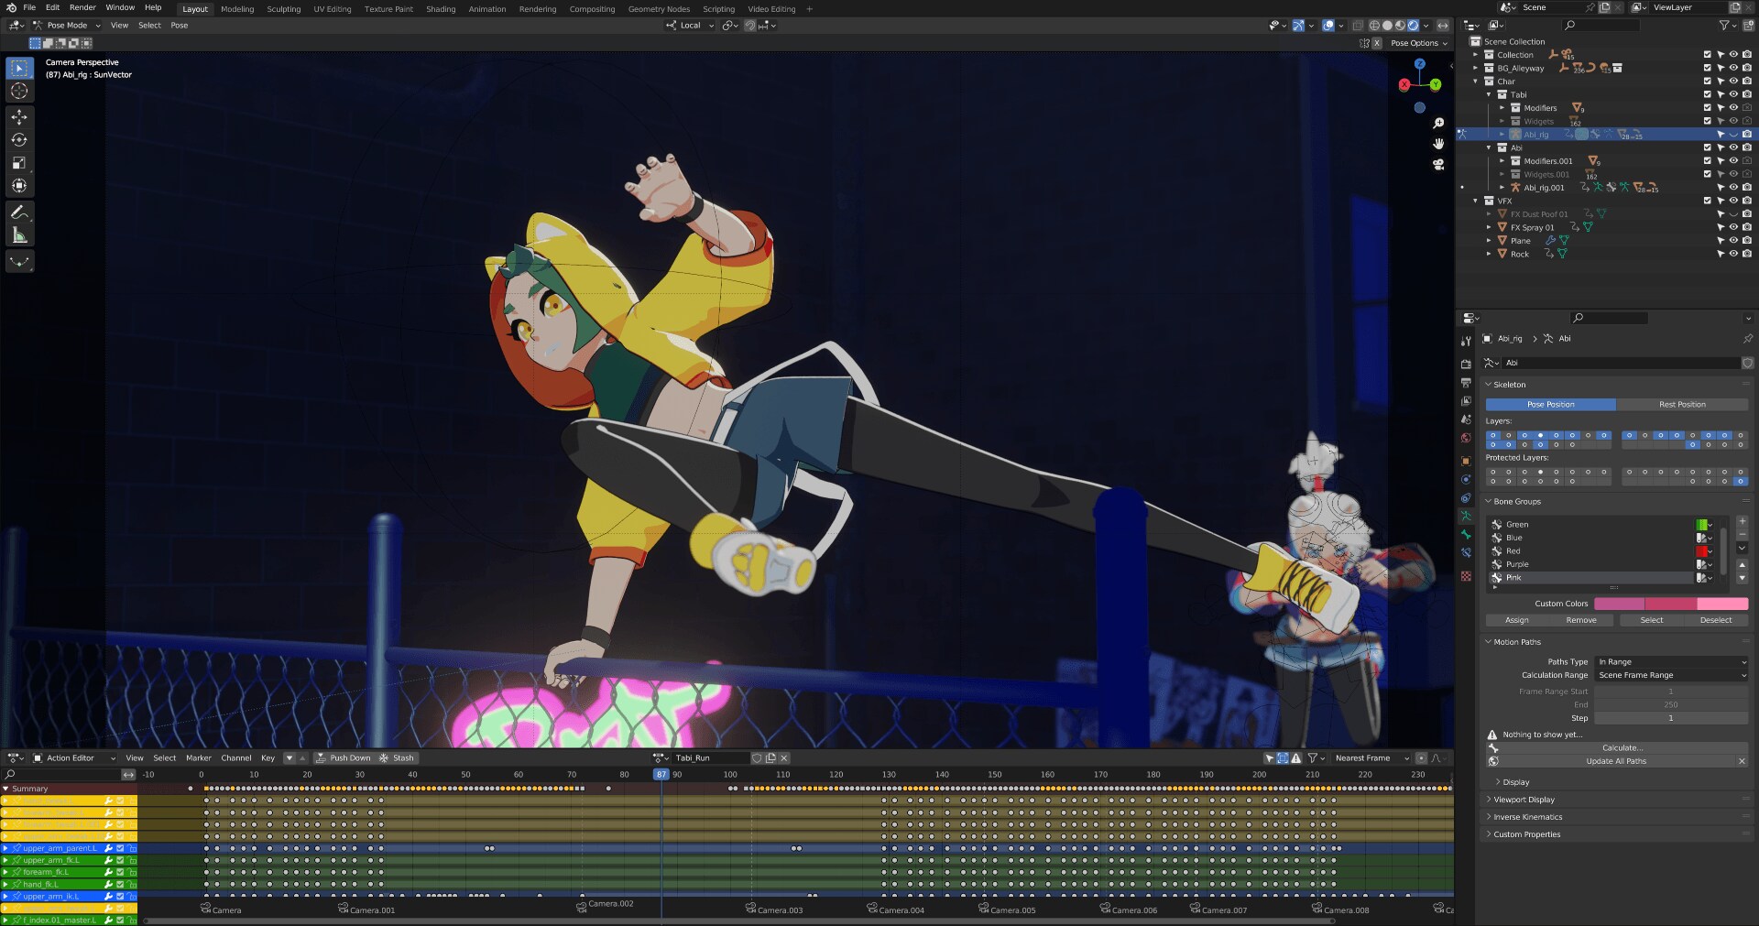Screen dimensions: 1759x926
Task: Activate the Scale tool
Action: click(x=19, y=163)
